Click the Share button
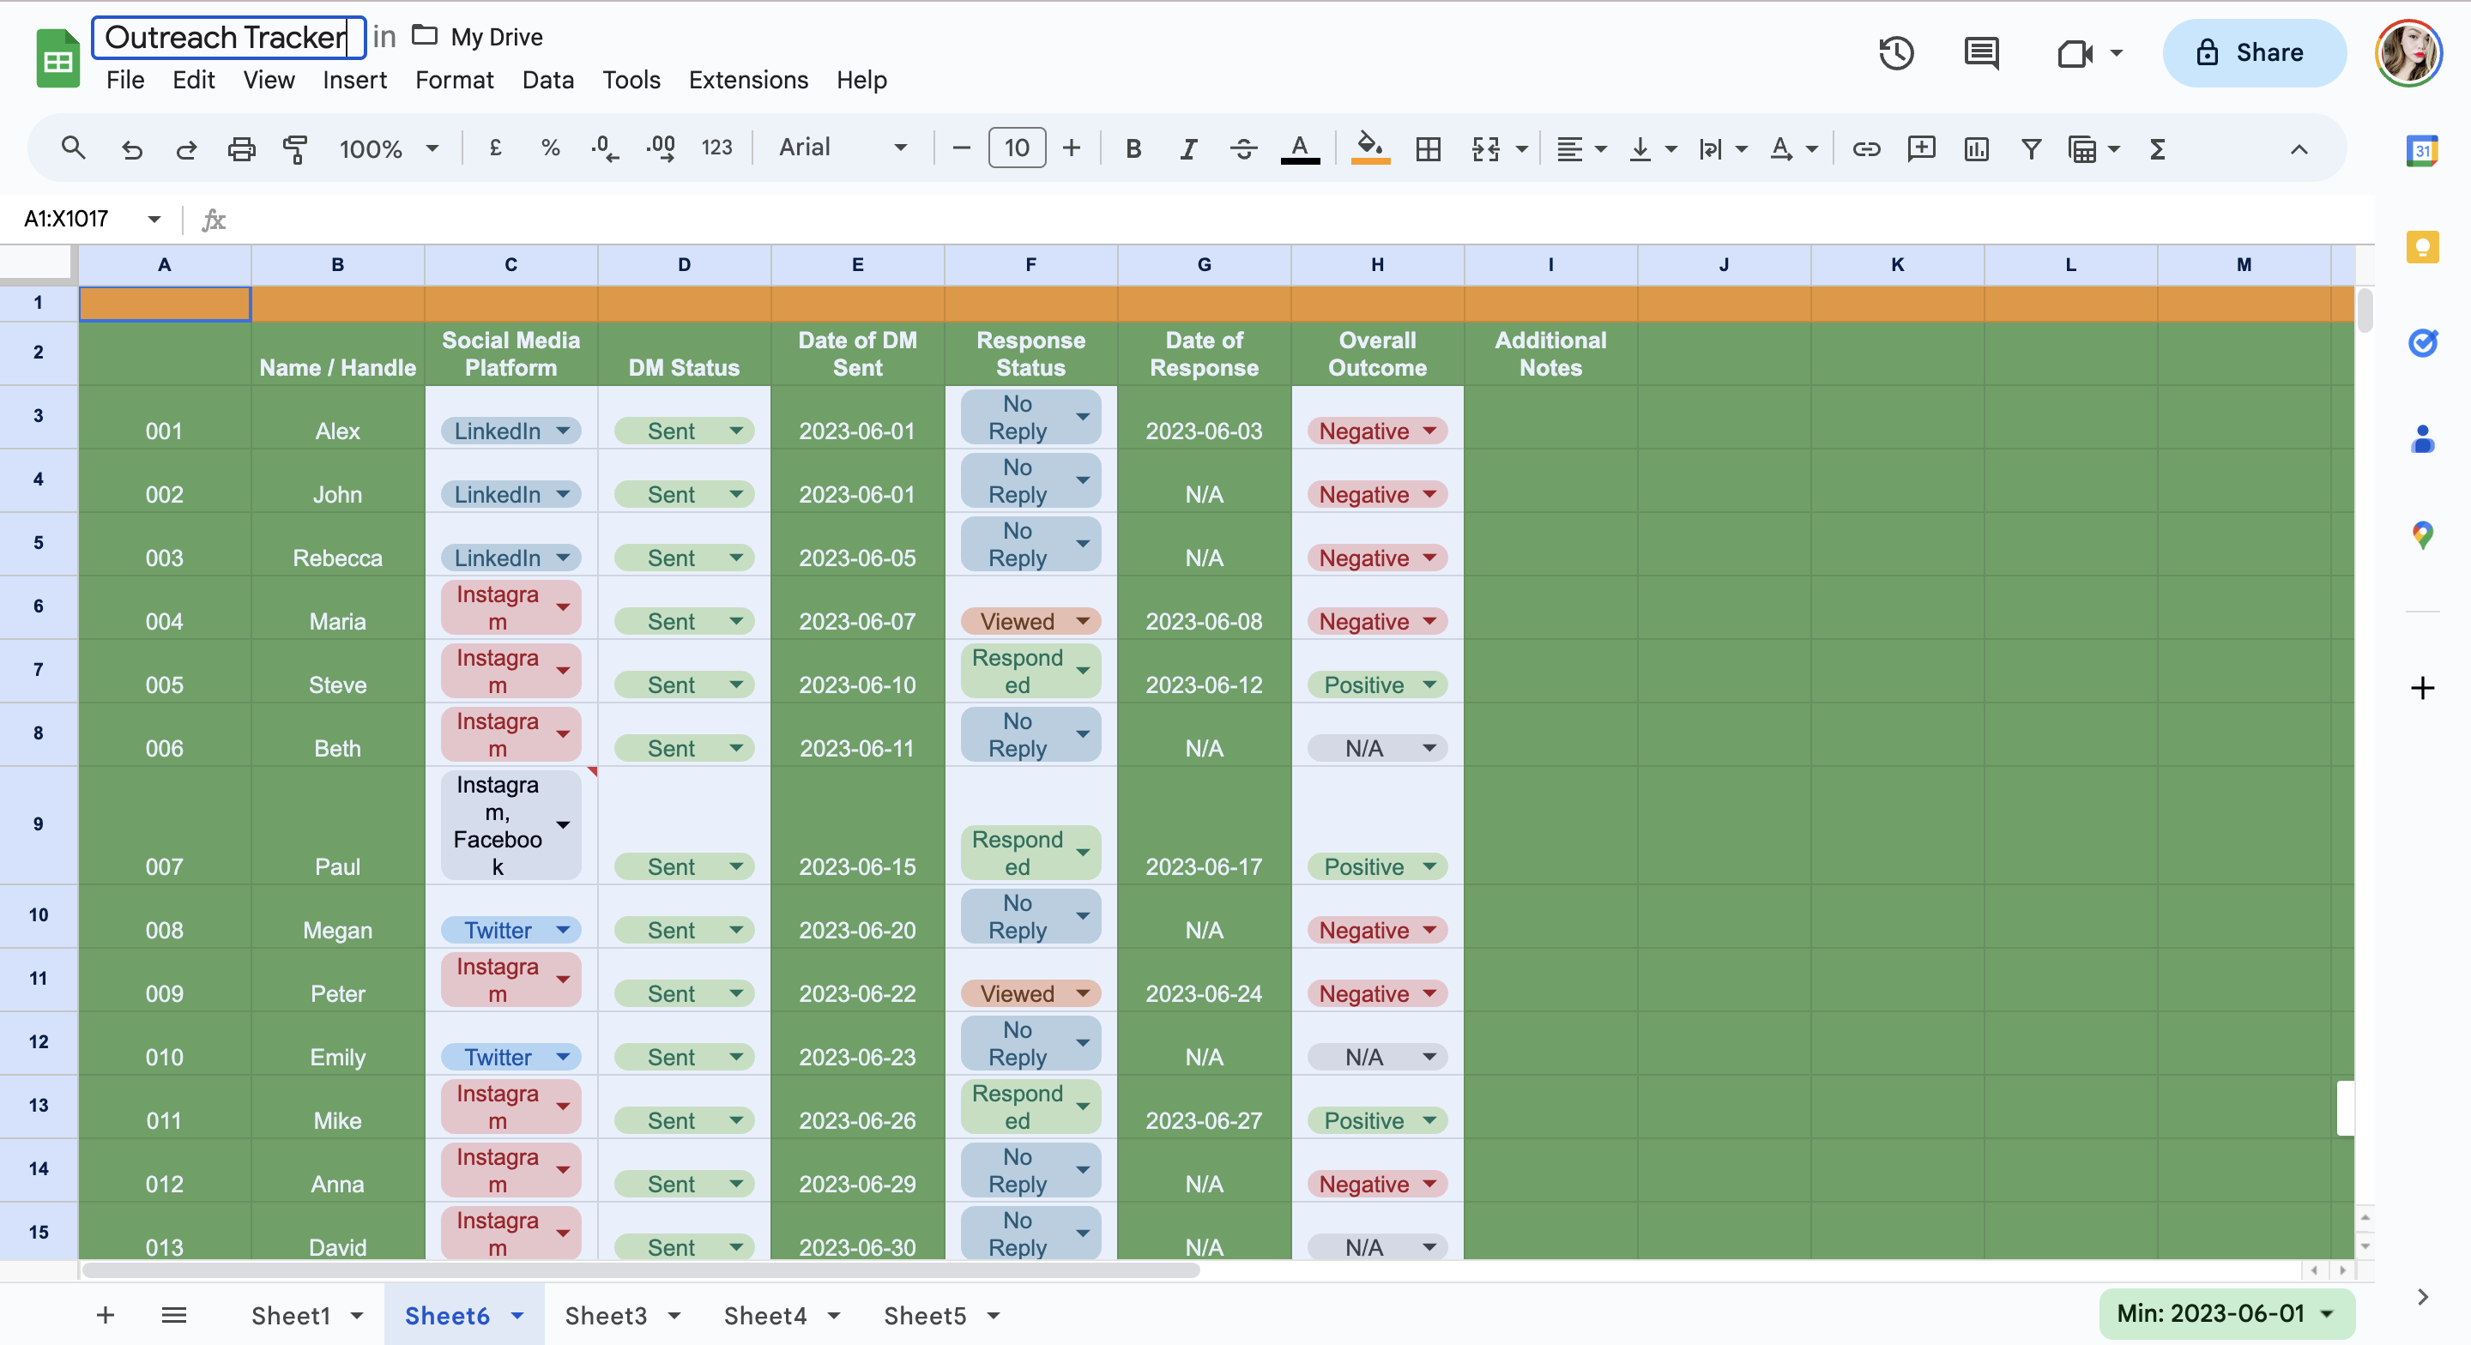 pyautogui.click(x=2253, y=53)
